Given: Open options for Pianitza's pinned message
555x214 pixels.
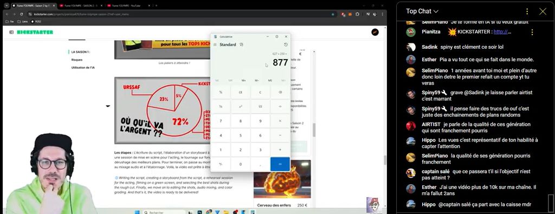Looking at the screenshot, I should 532,32.
